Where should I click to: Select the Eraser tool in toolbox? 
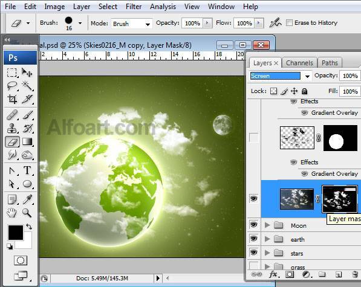tap(12, 142)
